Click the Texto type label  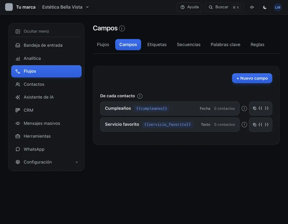(x=206, y=125)
